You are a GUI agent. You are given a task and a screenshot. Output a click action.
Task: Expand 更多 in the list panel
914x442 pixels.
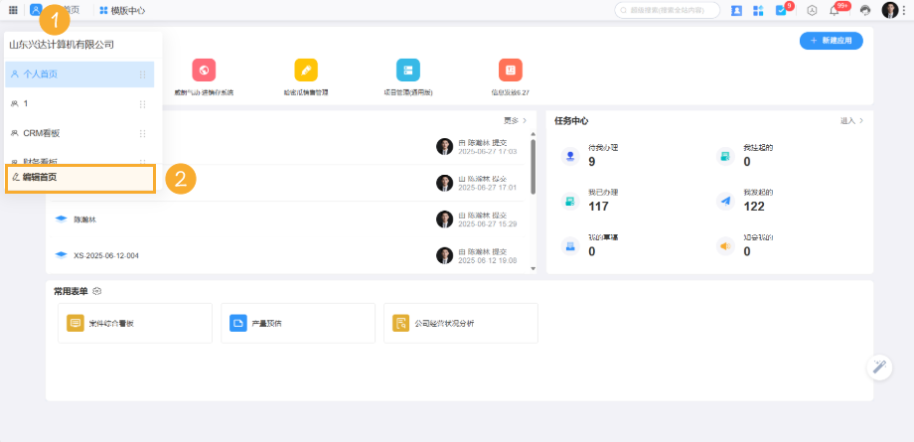515,120
